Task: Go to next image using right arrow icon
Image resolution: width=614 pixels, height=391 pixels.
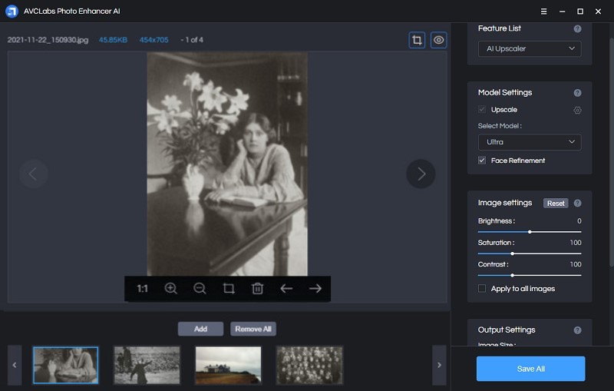Action: point(315,289)
